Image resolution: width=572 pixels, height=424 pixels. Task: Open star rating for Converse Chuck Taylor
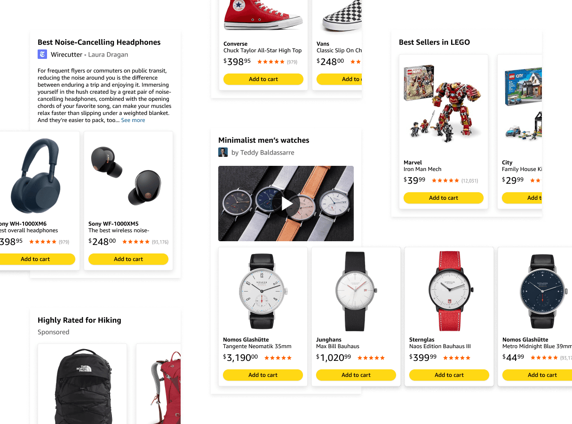coord(271,62)
